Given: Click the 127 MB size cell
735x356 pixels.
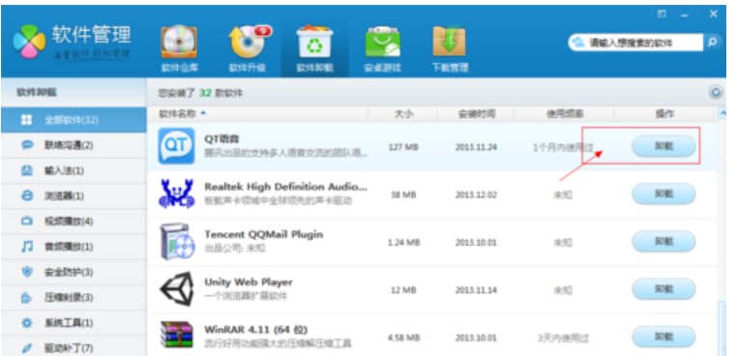Looking at the screenshot, I should 403,147.
